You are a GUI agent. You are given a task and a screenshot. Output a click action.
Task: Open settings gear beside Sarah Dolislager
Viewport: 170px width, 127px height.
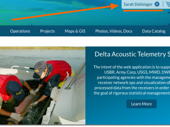pyautogui.click(x=157, y=4)
